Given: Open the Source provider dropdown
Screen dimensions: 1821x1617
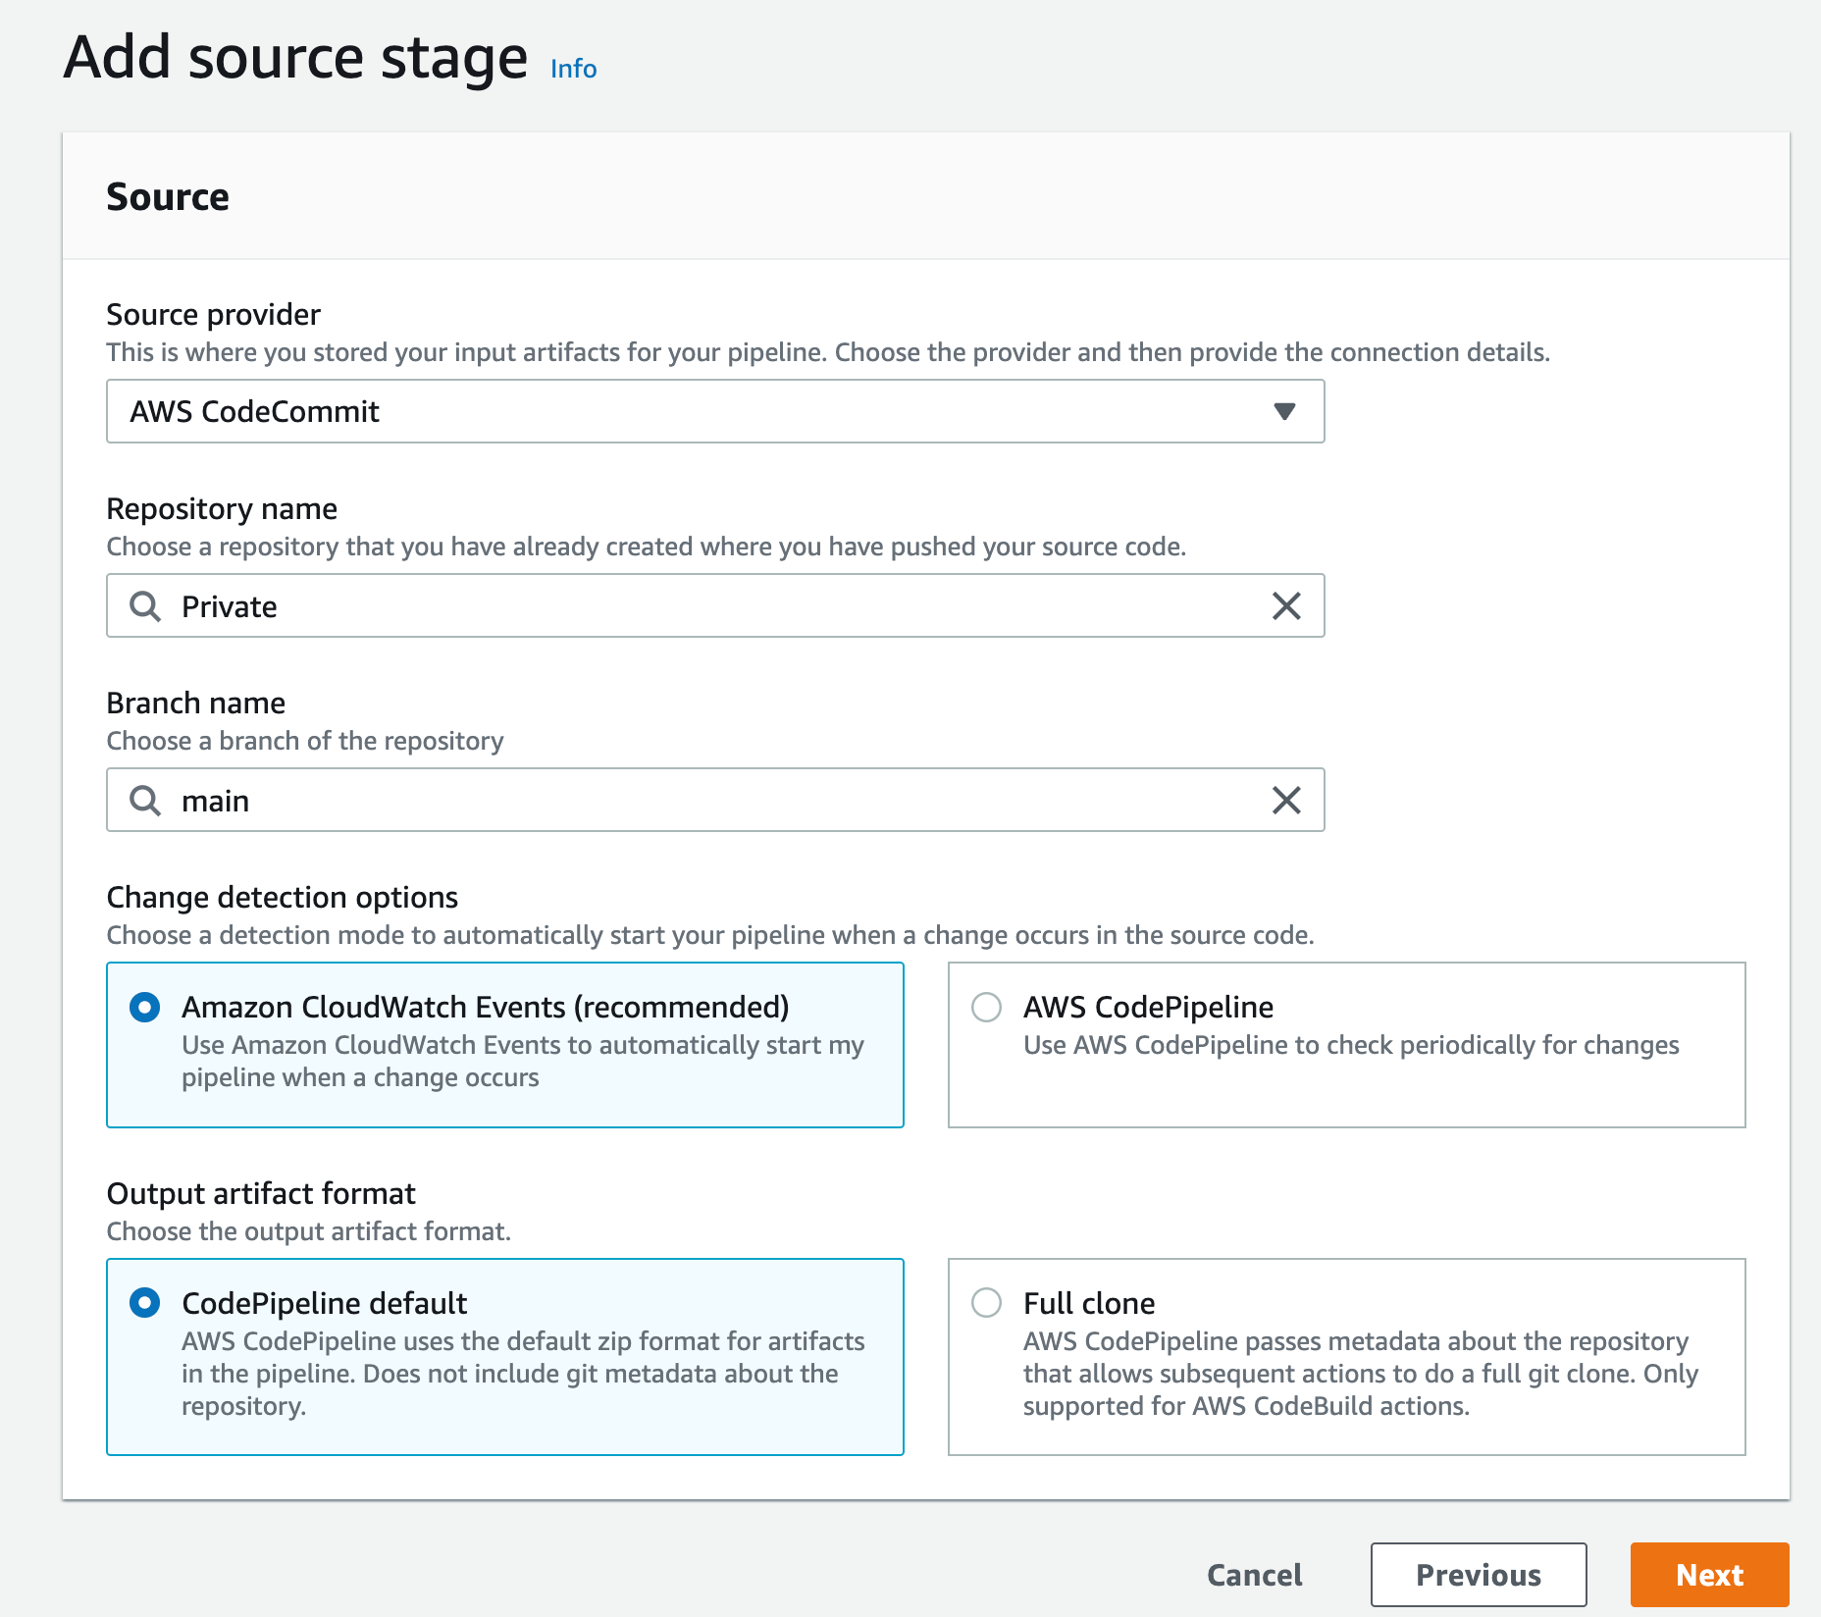Looking at the screenshot, I should [714, 411].
